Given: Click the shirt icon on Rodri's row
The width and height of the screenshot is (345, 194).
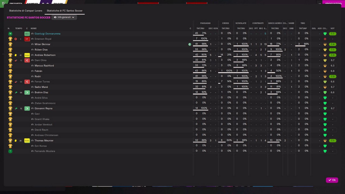Looking at the screenshot, I should tap(10, 77).
